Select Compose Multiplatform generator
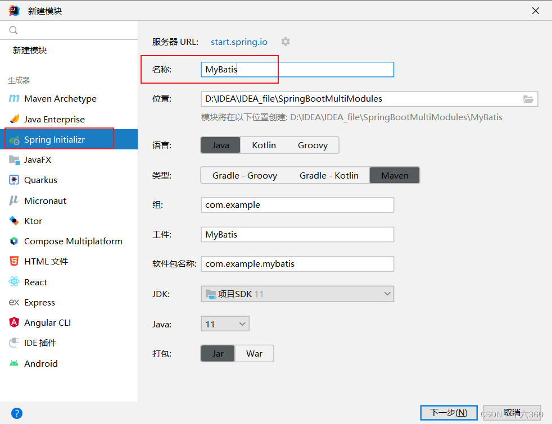The image size is (552, 424). click(69, 241)
